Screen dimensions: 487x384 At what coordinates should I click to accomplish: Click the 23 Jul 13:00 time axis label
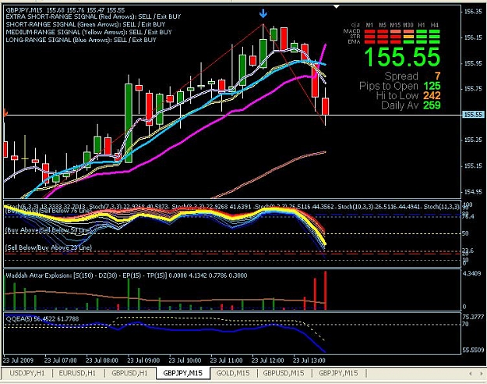(x=309, y=361)
